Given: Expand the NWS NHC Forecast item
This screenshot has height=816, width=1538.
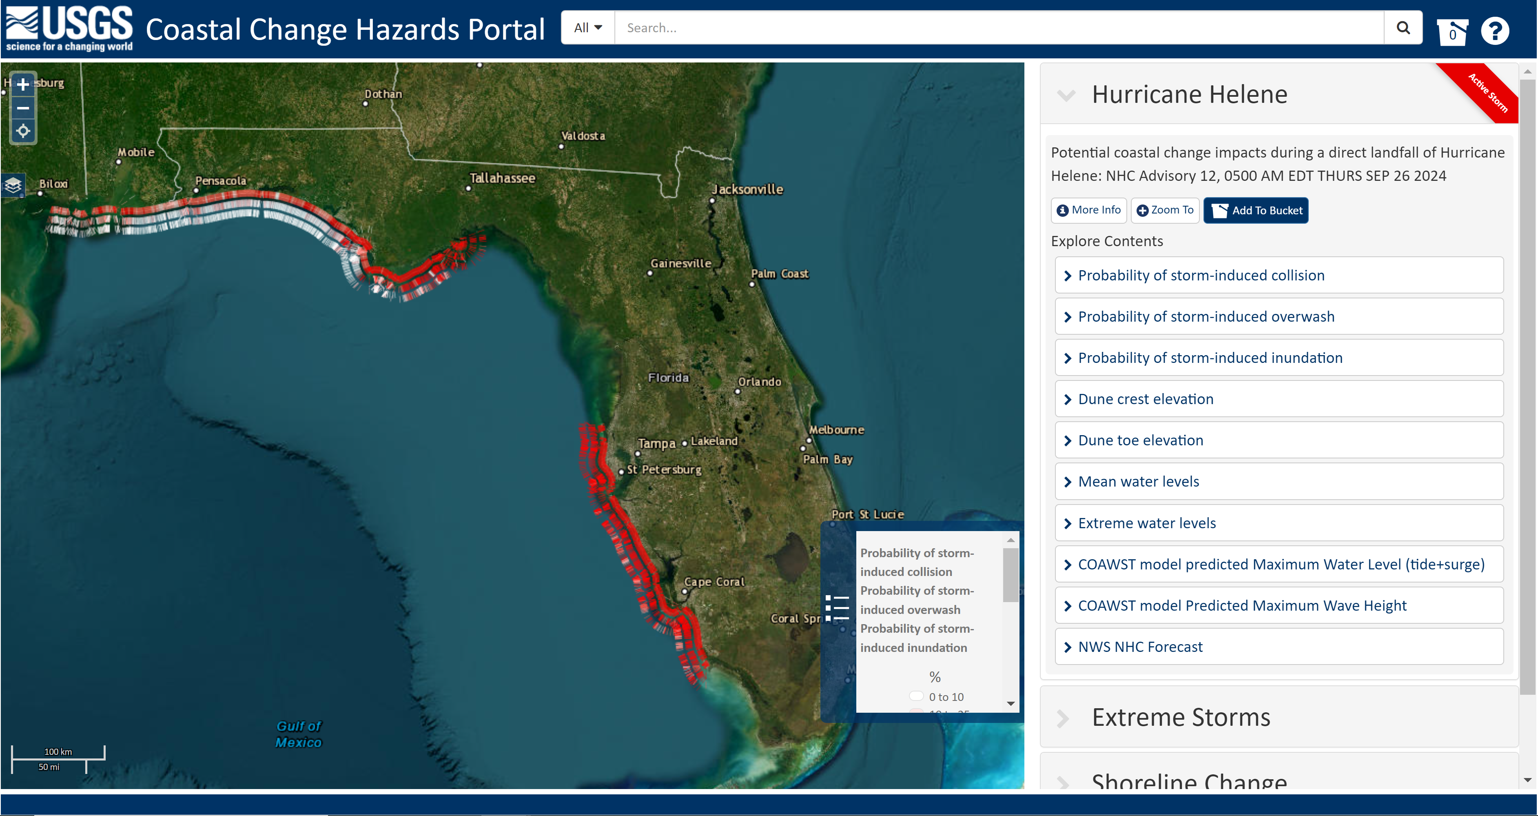Looking at the screenshot, I should pyautogui.click(x=1140, y=647).
